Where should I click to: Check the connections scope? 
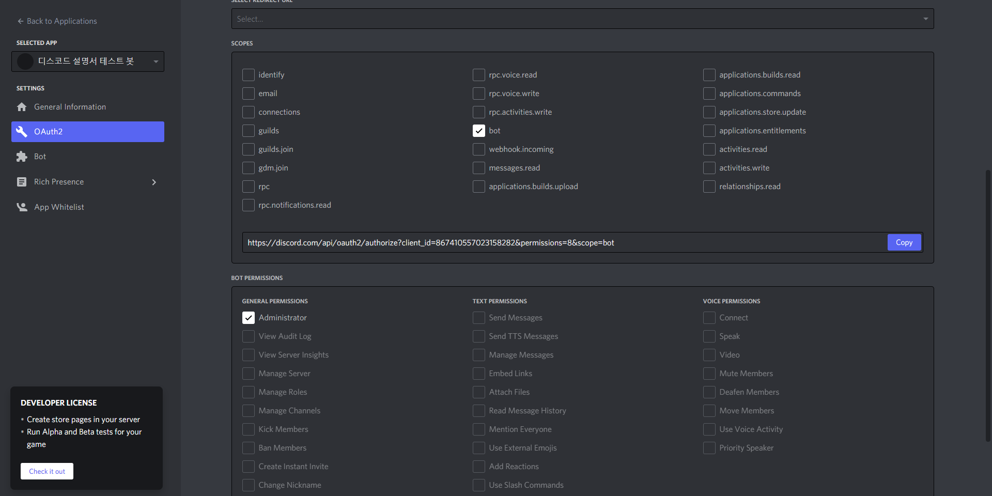[249, 112]
